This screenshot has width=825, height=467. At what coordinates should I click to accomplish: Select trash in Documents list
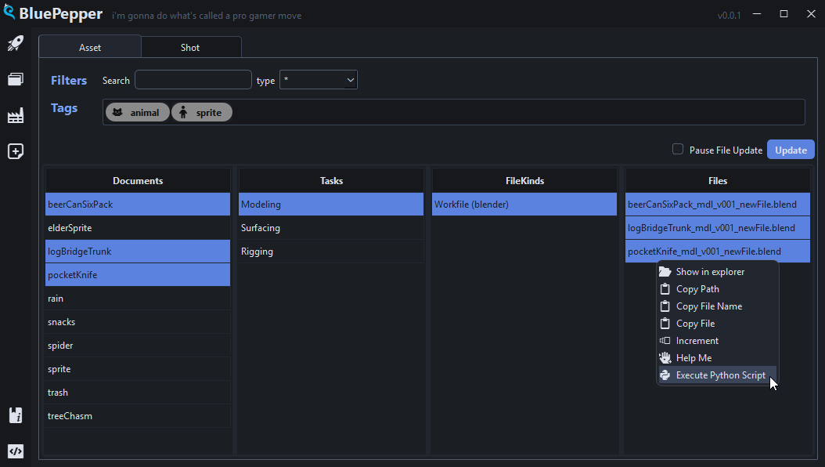tap(138, 393)
